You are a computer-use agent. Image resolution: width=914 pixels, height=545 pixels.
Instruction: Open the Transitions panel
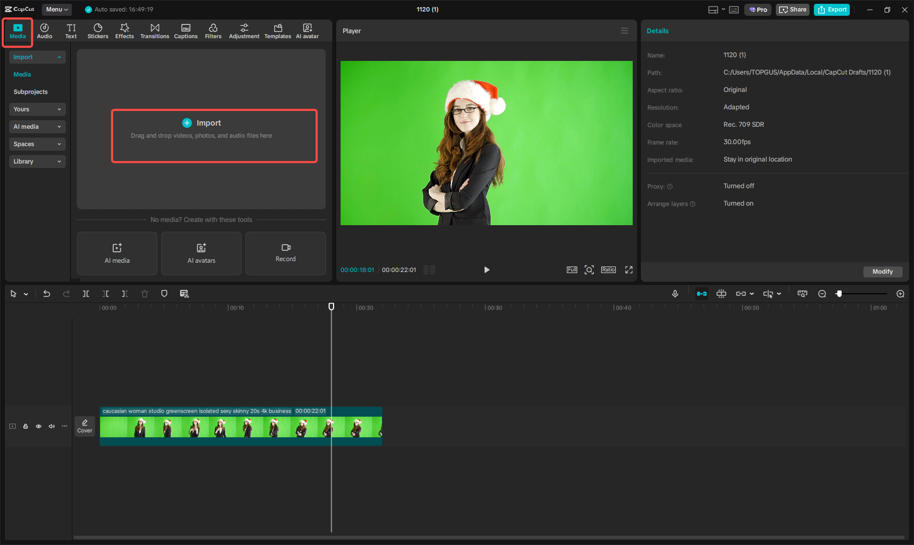[x=155, y=30]
